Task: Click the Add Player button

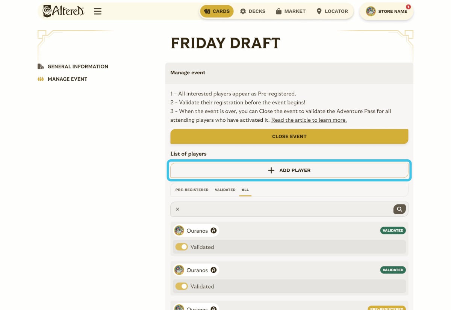Action: 289,170
